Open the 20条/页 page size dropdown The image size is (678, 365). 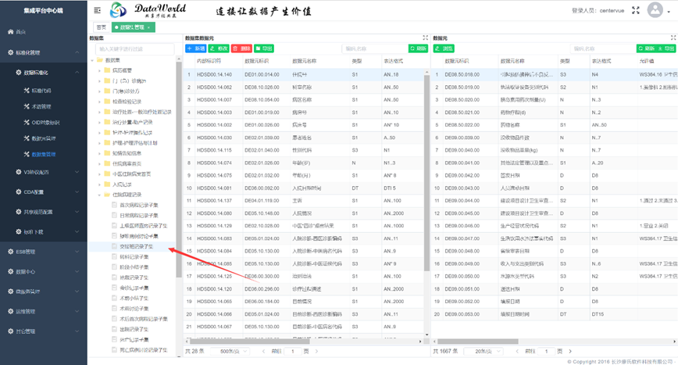click(x=484, y=351)
